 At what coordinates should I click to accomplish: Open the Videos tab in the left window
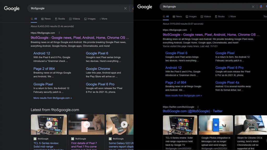(74, 19)
